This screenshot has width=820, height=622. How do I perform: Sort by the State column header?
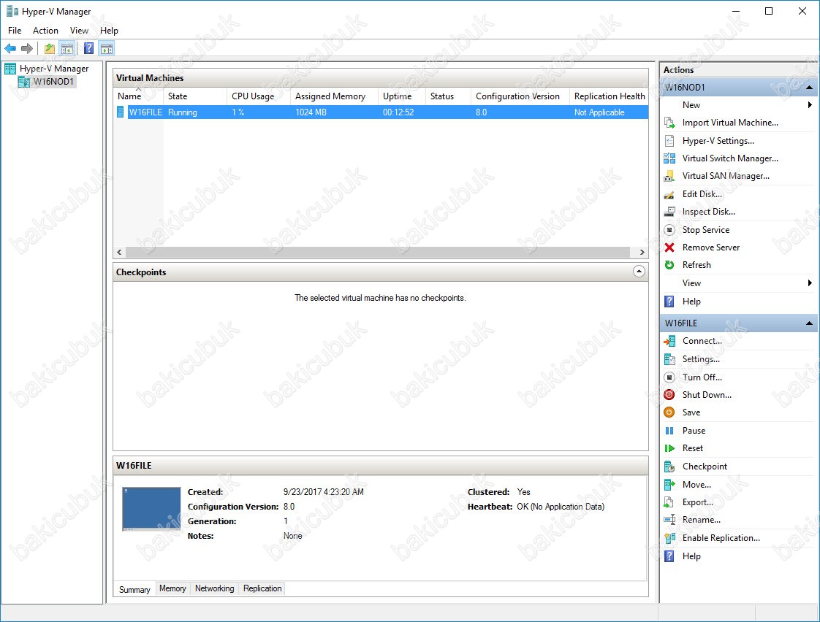click(195, 96)
